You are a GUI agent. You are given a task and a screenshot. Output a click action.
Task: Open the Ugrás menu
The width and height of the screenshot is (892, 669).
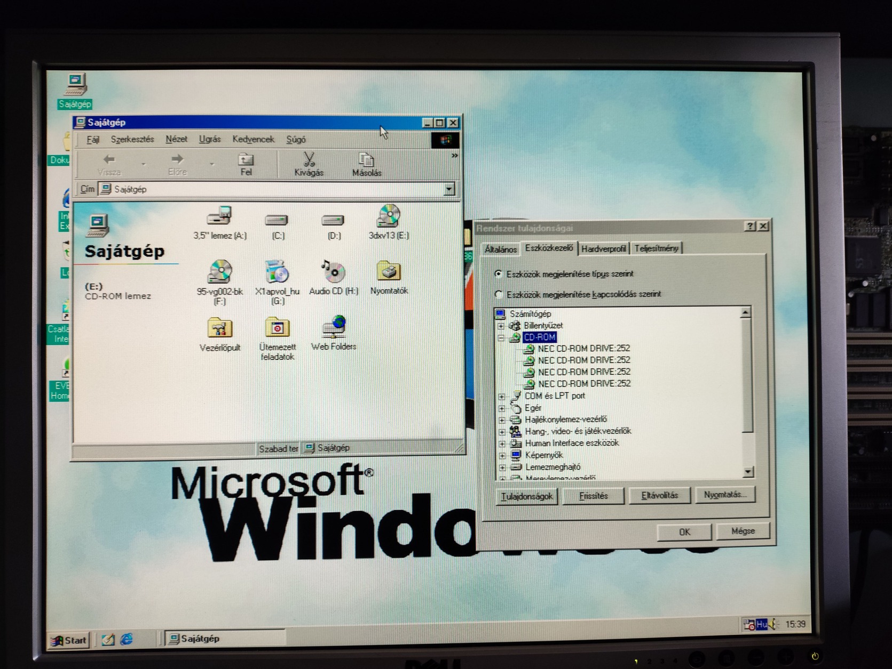[x=210, y=139]
